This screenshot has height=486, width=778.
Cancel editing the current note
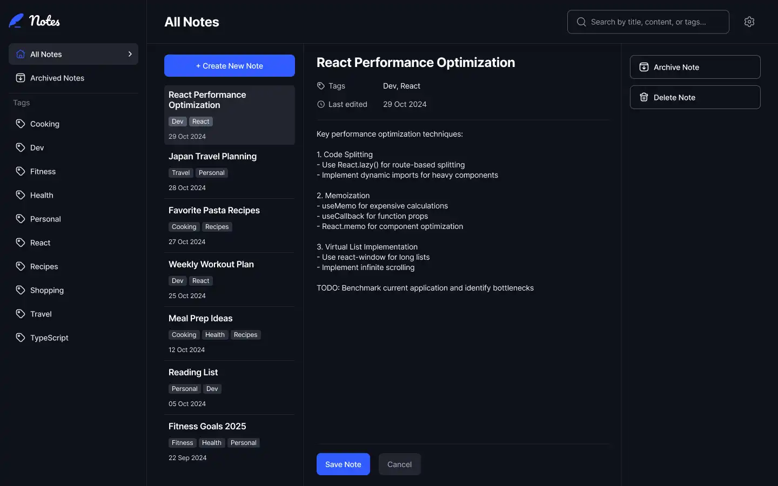click(399, 464)
